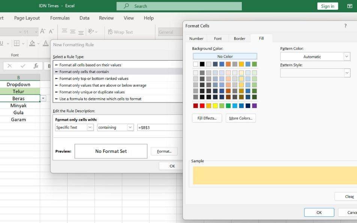Choose the No Color button
Image resolution: width=357 pixels, height=223 pixels.
coord(225,56)
